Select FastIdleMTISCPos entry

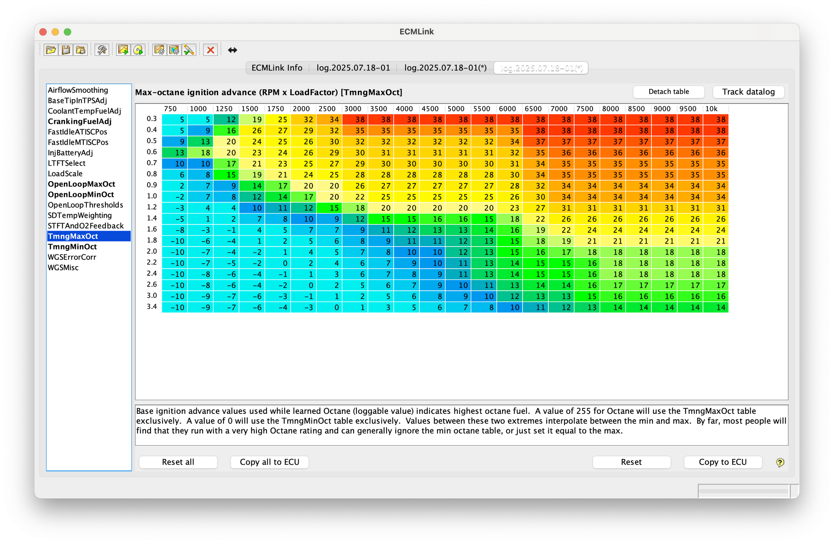89,142
